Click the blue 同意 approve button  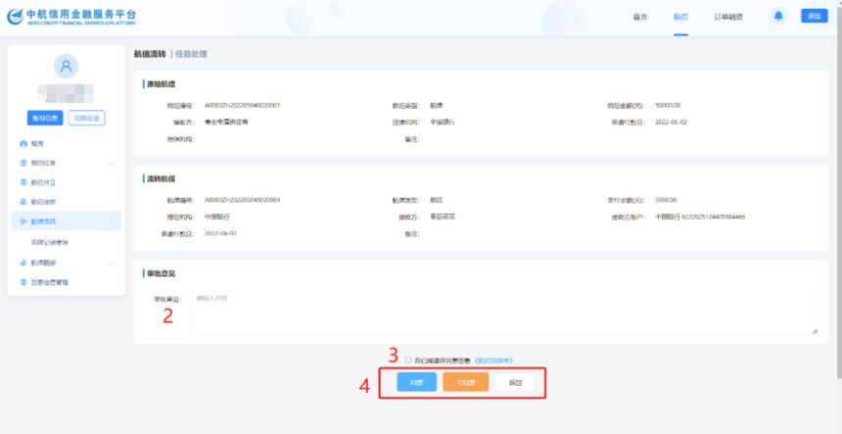point(416,382)
